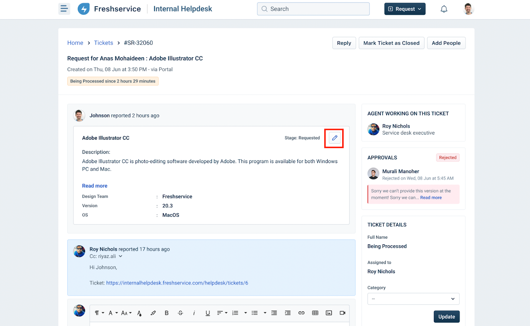The width and height of the screenshot is (530, 326).
Task: Apply strikethrough formatting
Action: (x=181, y=313)
